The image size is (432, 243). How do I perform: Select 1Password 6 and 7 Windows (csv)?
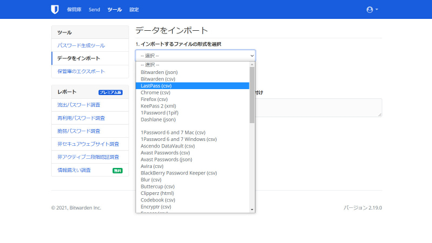point(192,139)
